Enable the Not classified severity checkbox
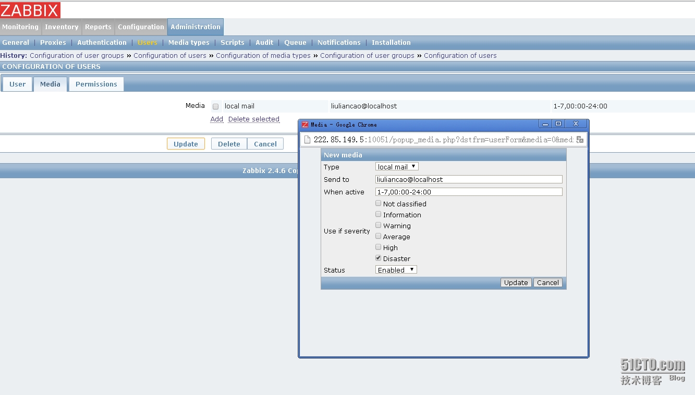Image resolution: width=695 pixels, height=395 pixels. pos(379,203)
